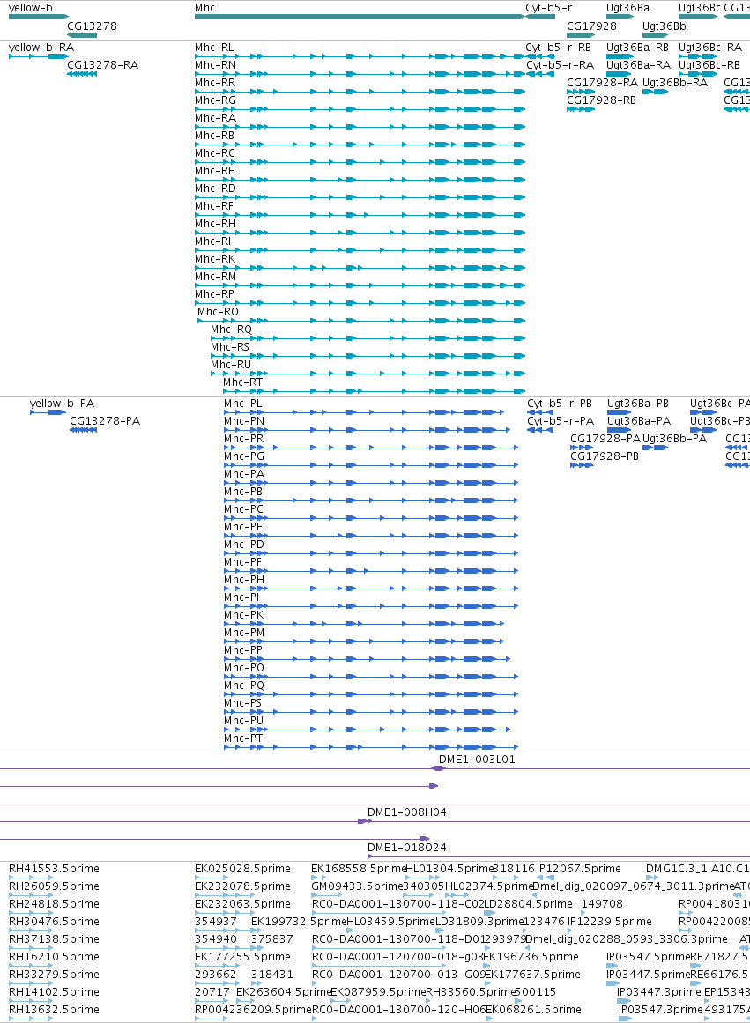Open protein Mhc-PH
The height and width of the screenshot is (1023, 750).
pos(244,580)
